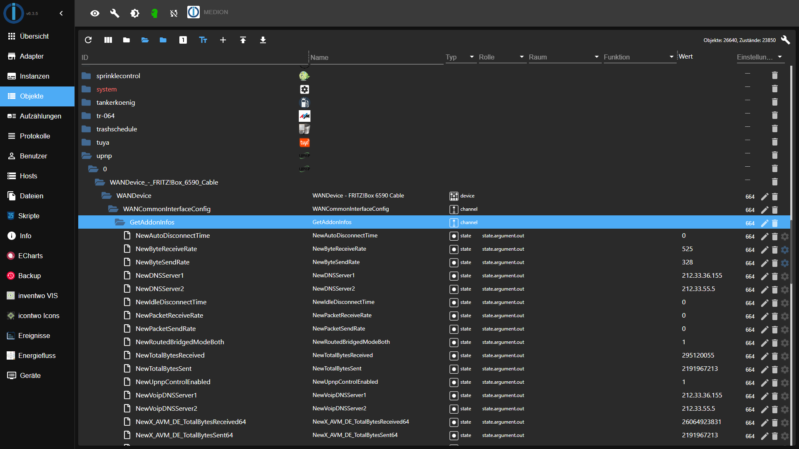
Task: Open Protokolle in sidebar
Action: point(37,136)
